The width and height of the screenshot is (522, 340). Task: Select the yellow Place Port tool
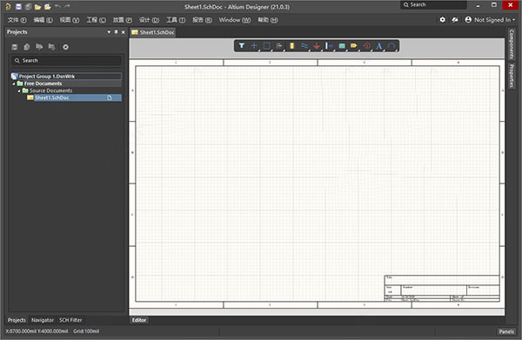pos(354,46)
